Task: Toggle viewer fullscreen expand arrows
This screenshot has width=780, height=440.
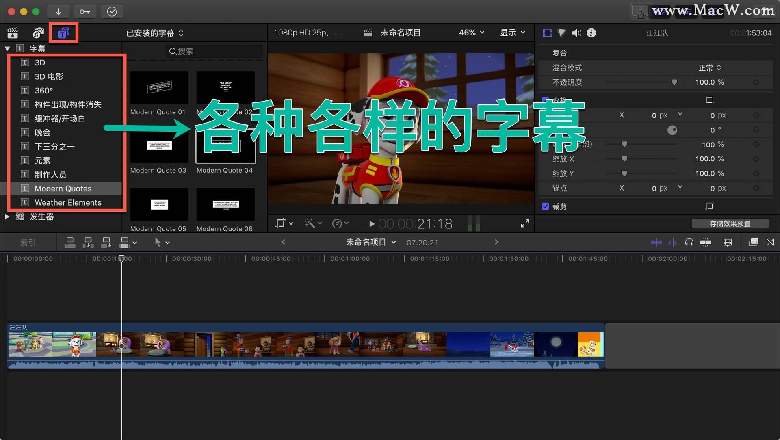Action: click(x=525, y=223)
